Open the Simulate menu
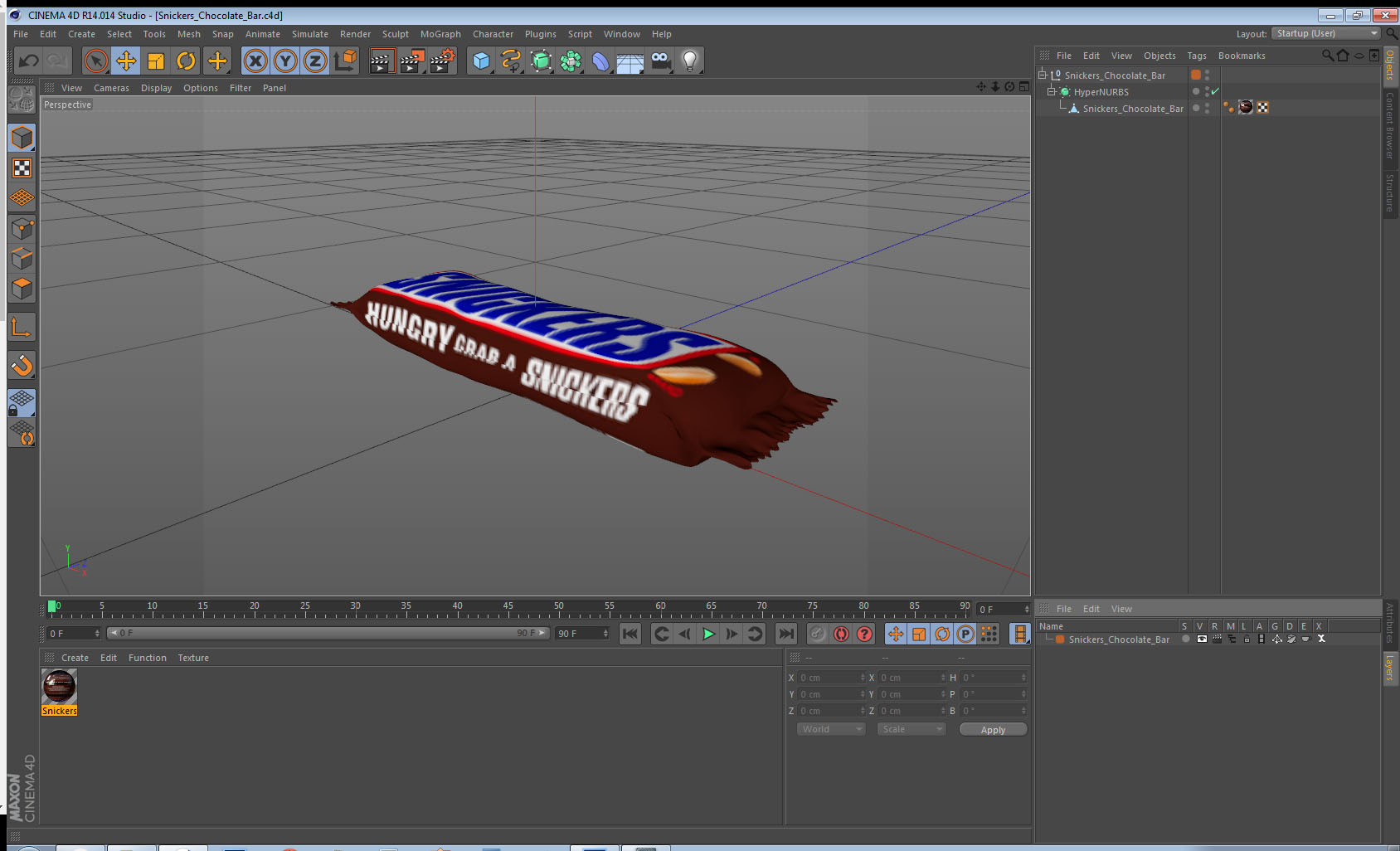1400x851 pixels. [x=310, y=34]
